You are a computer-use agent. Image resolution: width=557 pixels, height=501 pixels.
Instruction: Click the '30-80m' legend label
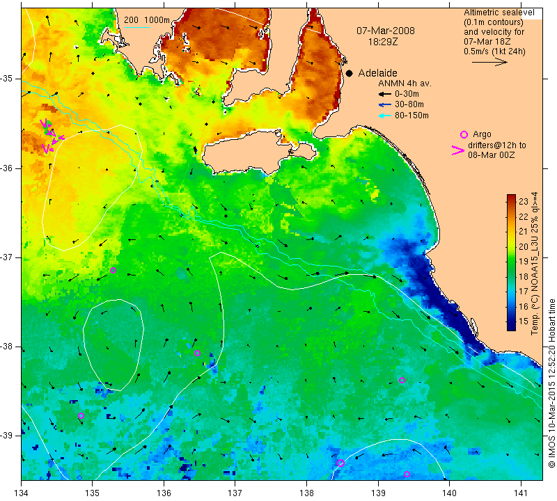coord(409,104)
